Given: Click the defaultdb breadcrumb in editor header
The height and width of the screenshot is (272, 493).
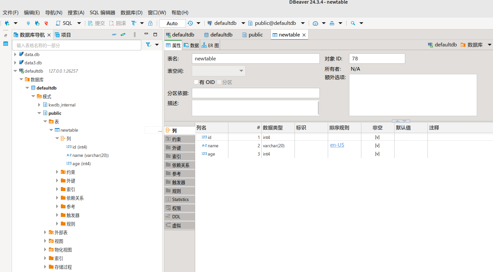Looking at the screenshot, I should coord(442,45).
